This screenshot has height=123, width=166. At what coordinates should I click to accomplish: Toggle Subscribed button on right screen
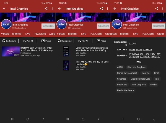[x=159, y=26]
